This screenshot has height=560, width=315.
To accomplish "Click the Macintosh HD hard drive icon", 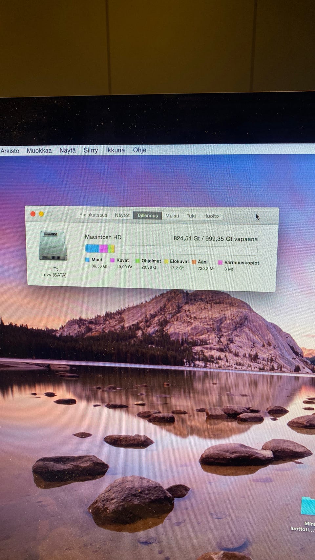I will point(53,245).
